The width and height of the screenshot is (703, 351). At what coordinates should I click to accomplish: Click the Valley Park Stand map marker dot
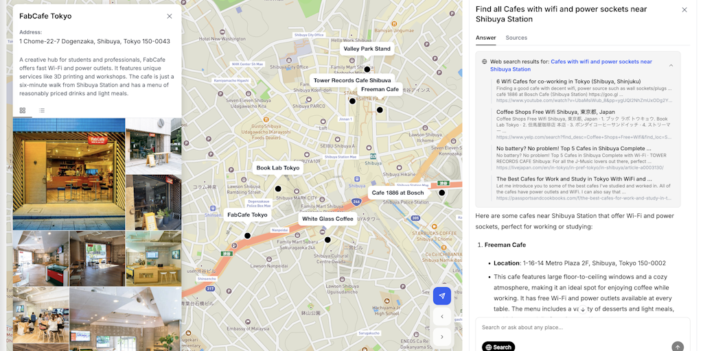point(367,69)
